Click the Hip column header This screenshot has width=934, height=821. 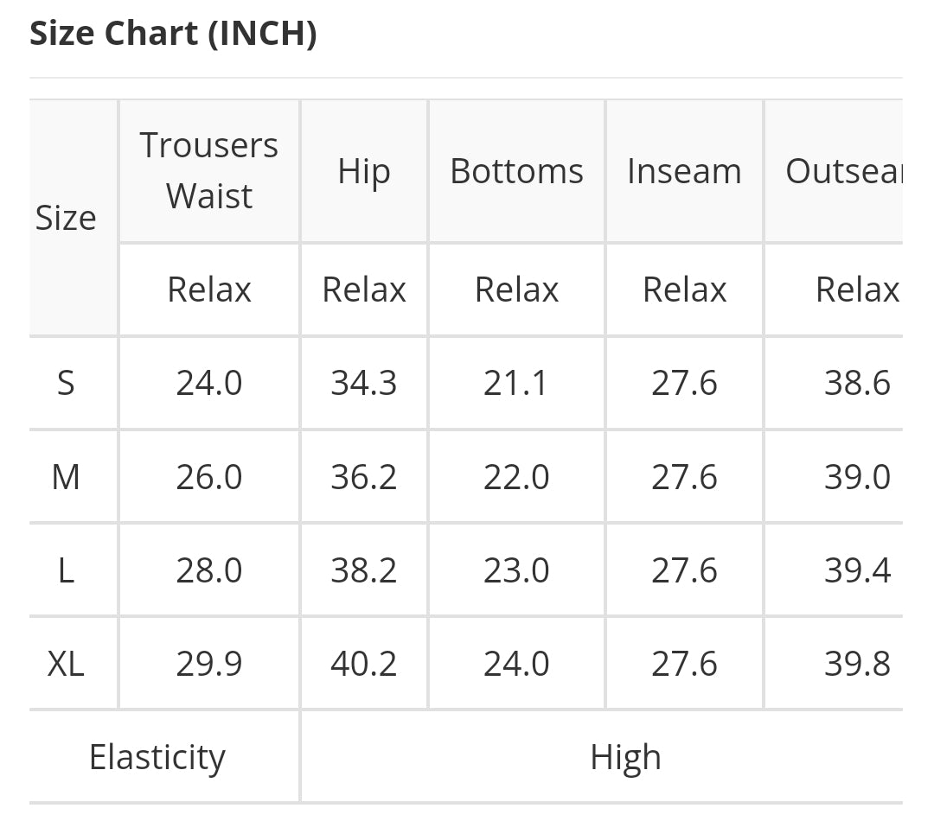(363, 171)
